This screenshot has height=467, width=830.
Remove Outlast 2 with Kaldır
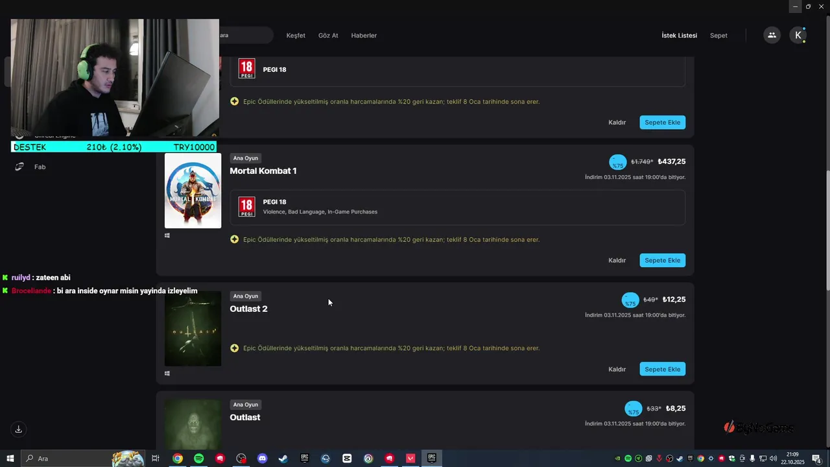617,369
